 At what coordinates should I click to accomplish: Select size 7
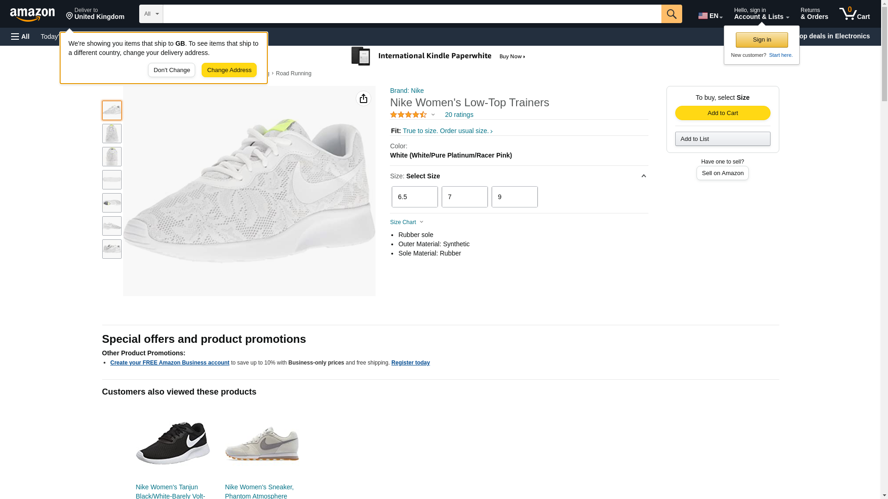pyautogui.click(x=464, y=197)
